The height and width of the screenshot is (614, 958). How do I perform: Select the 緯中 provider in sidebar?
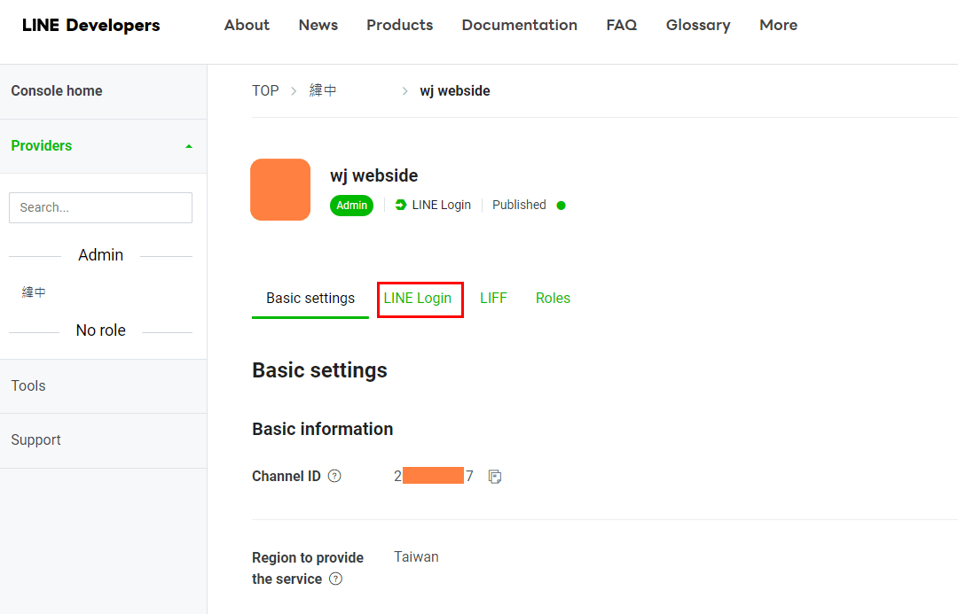[x=34, y=292]
